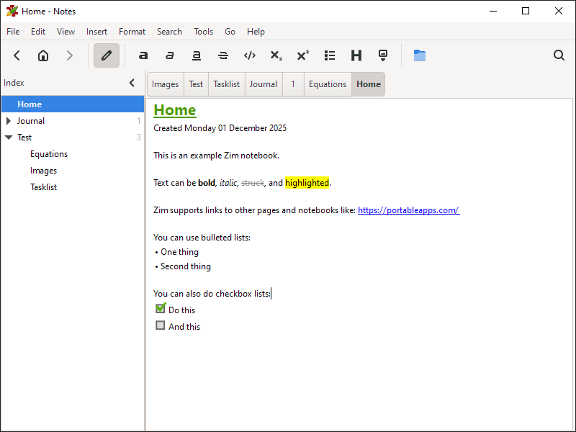Image resolution: width=576 pixels, height=432 pixels.
Task: Apply subscript formatting icon
Action: click(x=276, y=55)
